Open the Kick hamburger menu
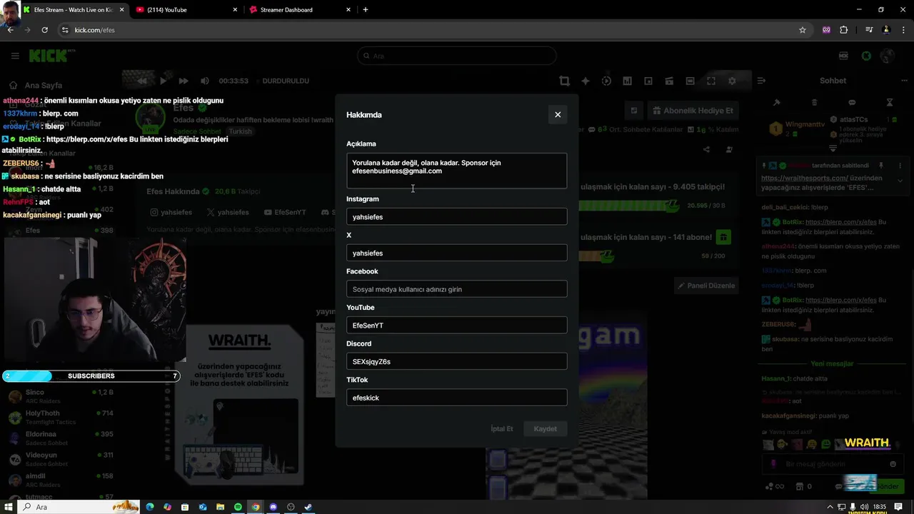 point(15,56)
